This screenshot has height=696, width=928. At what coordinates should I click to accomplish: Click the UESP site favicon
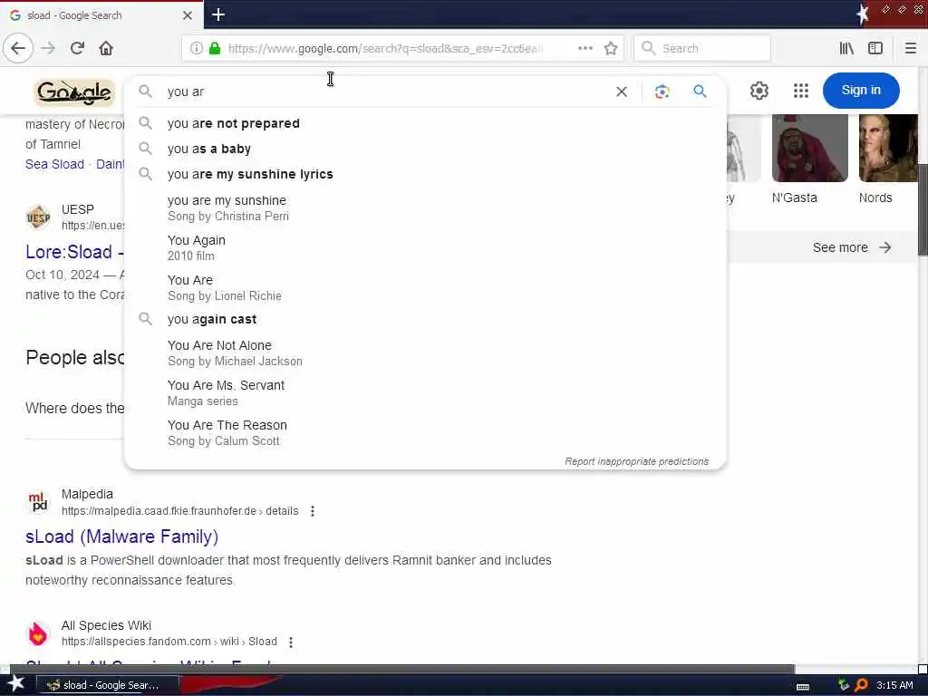(x=38, y=217)
